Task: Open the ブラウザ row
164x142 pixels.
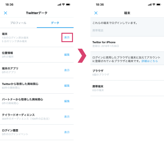Action: click(127, 73)
